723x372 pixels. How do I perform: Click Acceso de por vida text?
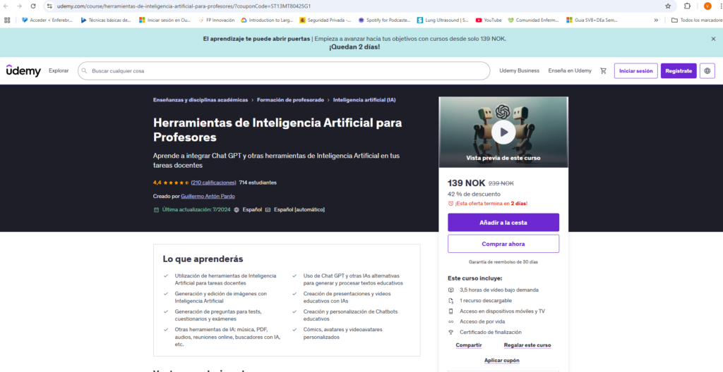[x=482, y=321]
